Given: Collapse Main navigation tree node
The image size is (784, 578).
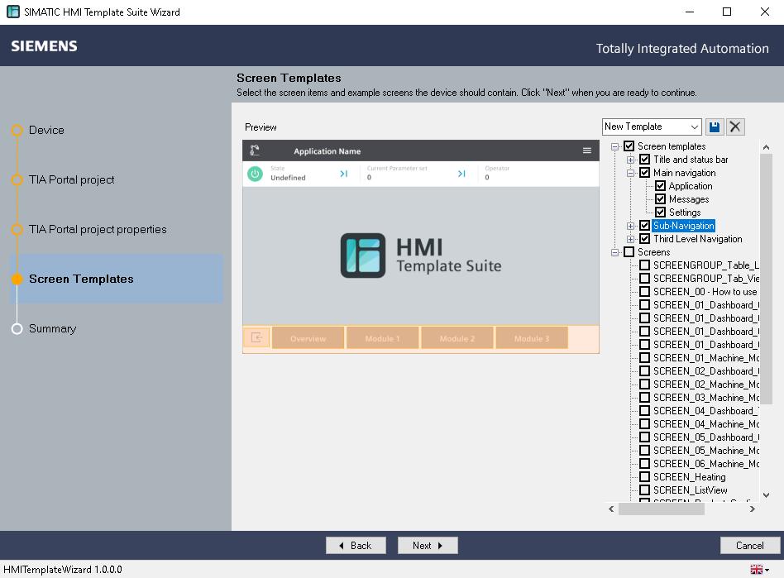Looking at the screenshot, I should tap(630, 173).
